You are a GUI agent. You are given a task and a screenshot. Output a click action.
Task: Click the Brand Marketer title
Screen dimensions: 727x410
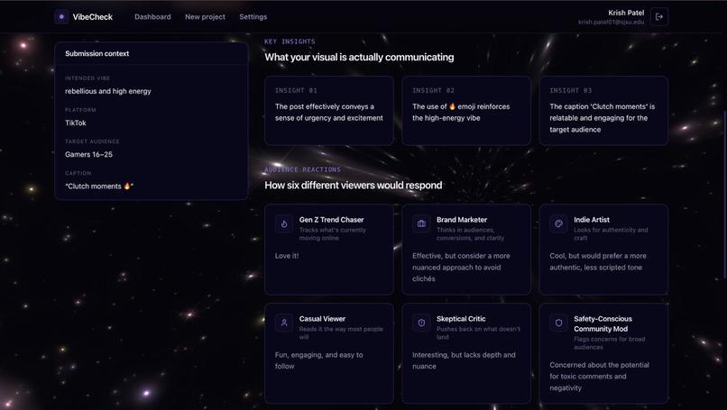tap(462, 220)
